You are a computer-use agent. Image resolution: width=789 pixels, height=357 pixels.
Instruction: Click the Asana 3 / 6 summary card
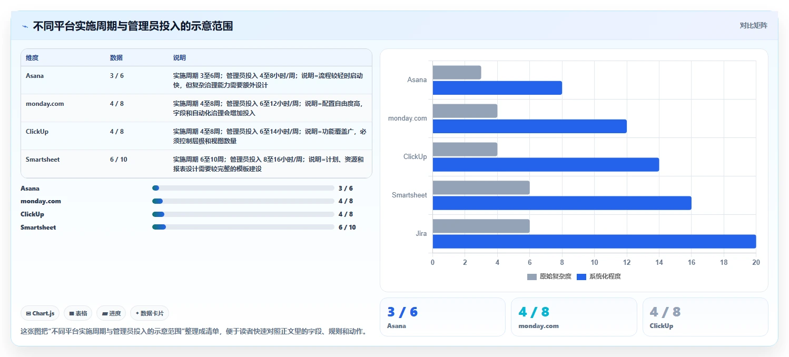442,317
